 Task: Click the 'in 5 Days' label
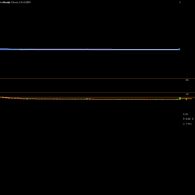point(187,124)
